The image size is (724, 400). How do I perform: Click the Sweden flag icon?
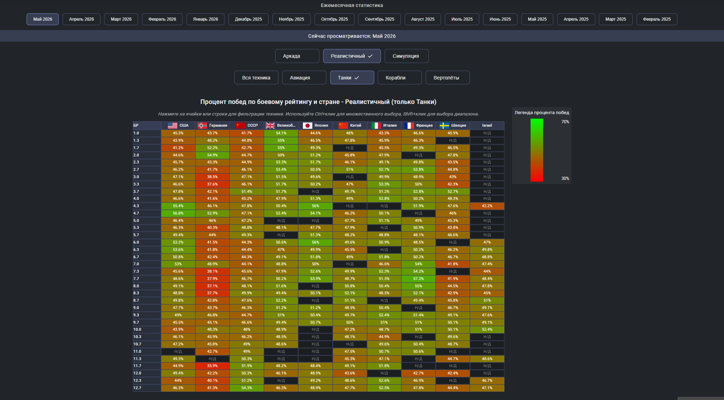coord(444,125)
